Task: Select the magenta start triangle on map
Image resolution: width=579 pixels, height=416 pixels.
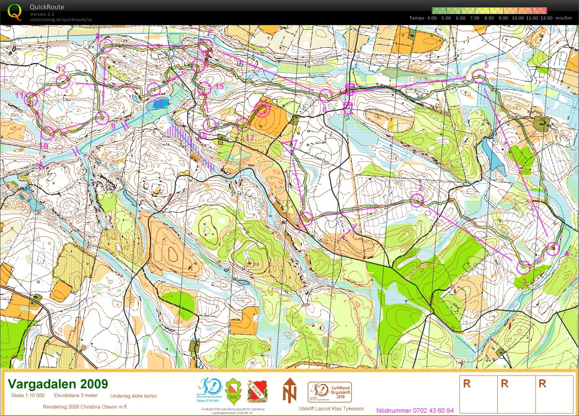Action: (290, 146)
